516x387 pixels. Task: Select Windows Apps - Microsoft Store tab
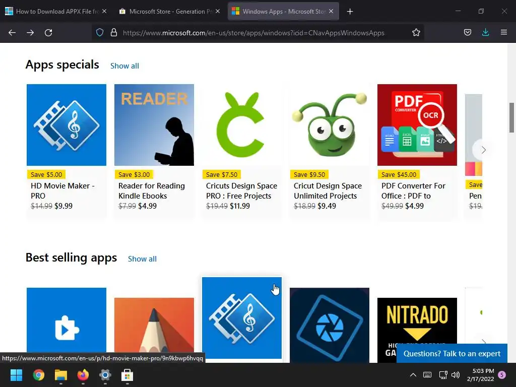283,12
